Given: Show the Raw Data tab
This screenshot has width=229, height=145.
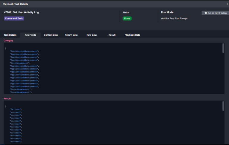Looking at the screenshot, I should [92, 35].
